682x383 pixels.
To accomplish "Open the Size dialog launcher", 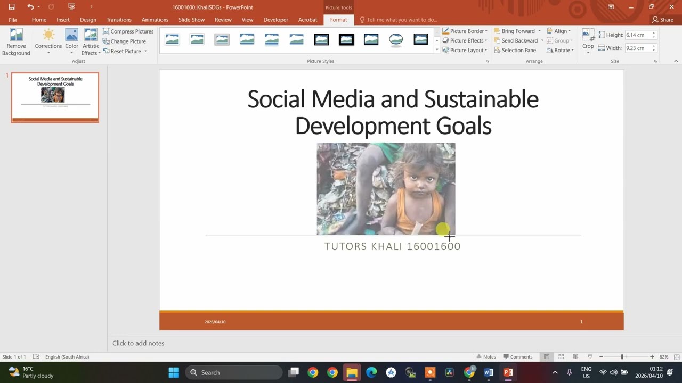I will [655, 62].
